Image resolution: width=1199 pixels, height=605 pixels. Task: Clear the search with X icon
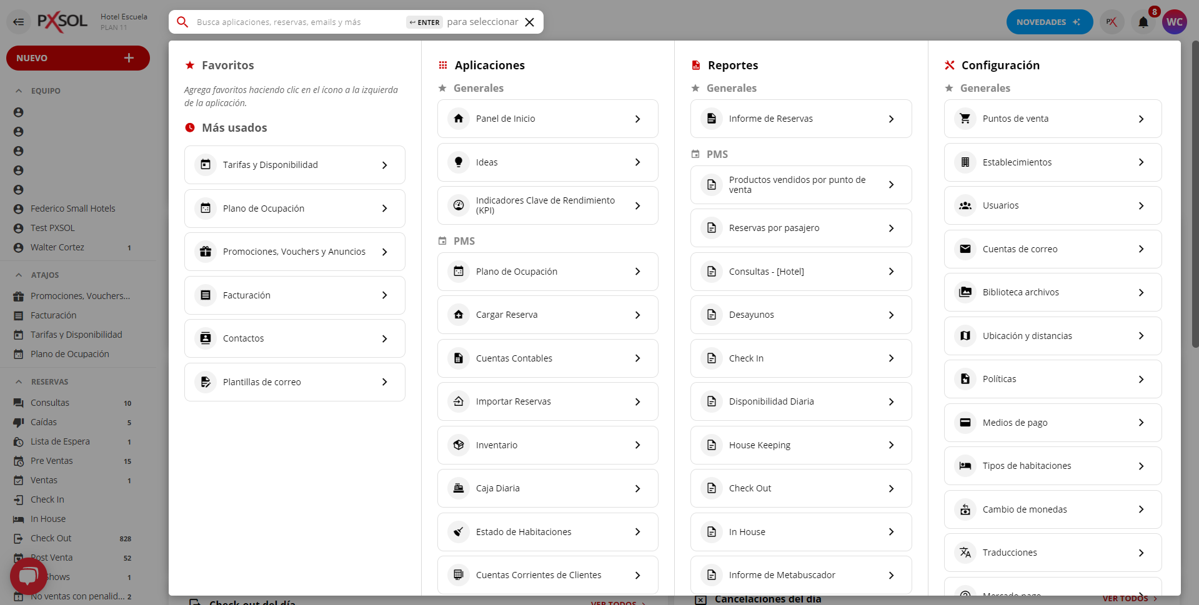(x=529, y=22)
